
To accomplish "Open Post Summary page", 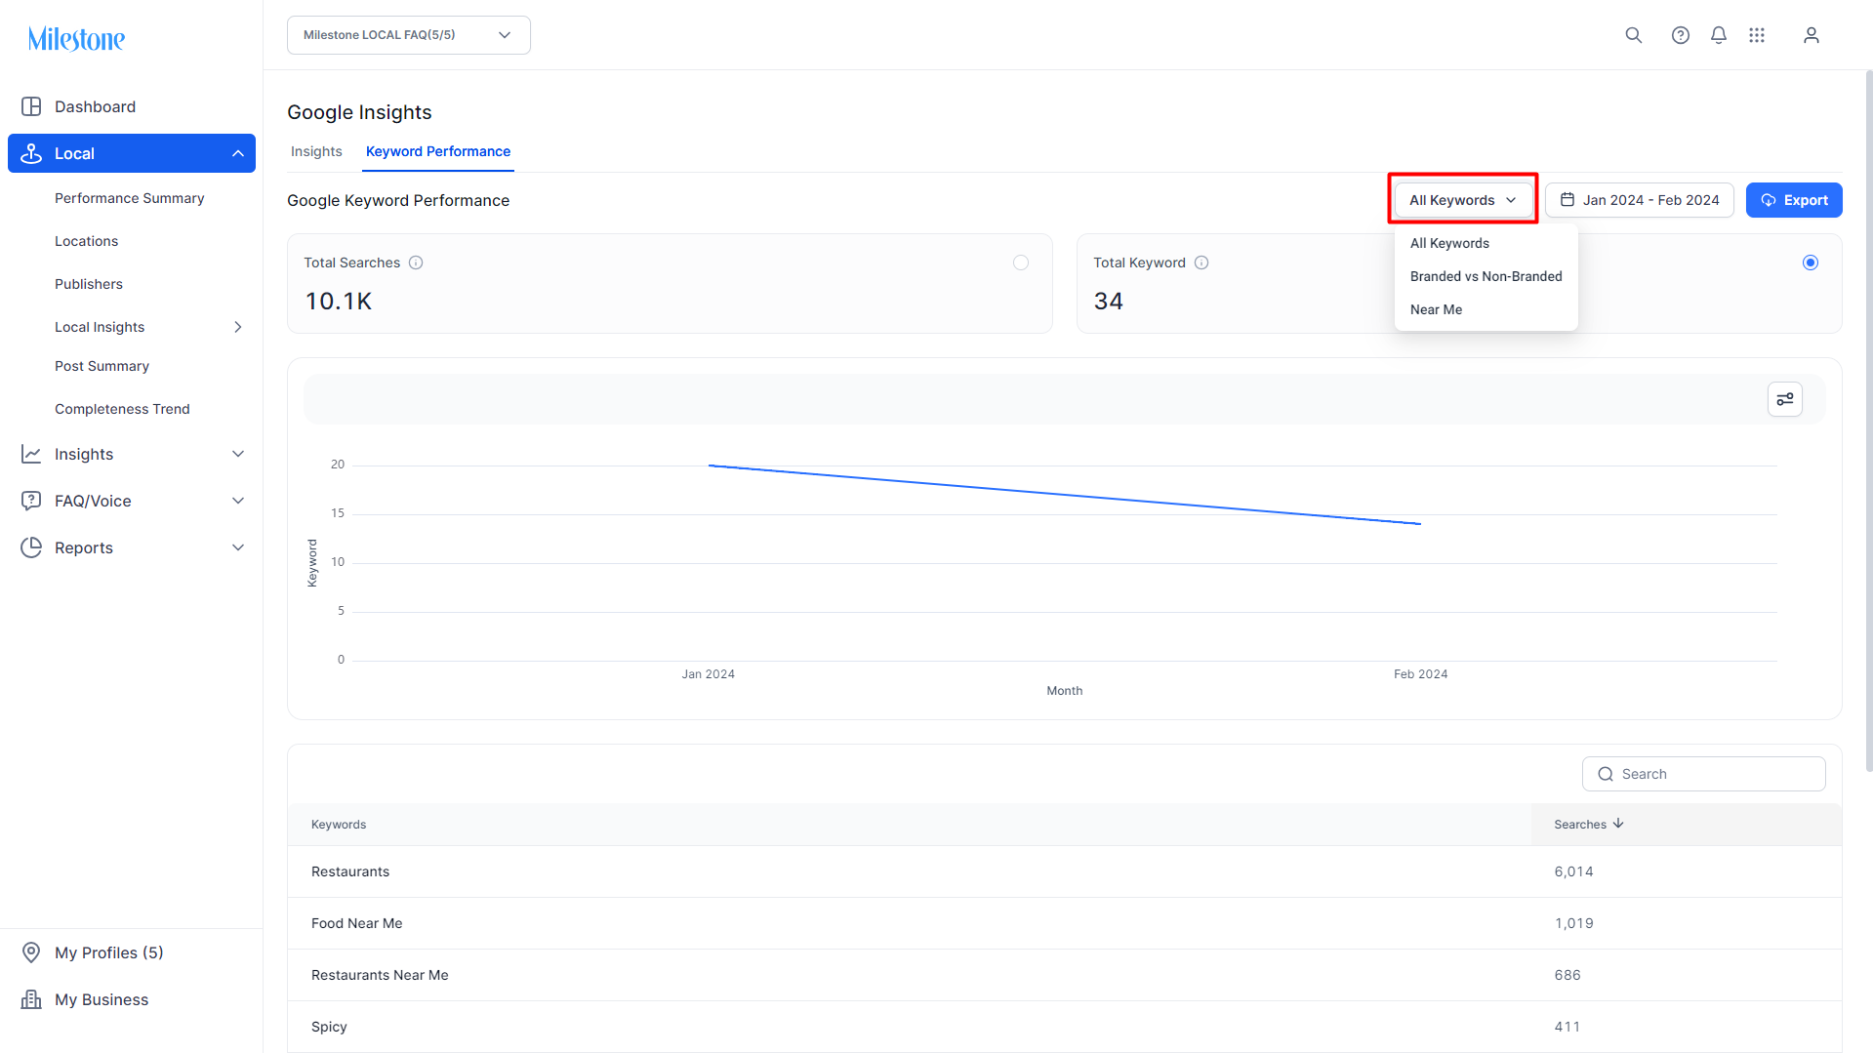I will click(102, 366).
